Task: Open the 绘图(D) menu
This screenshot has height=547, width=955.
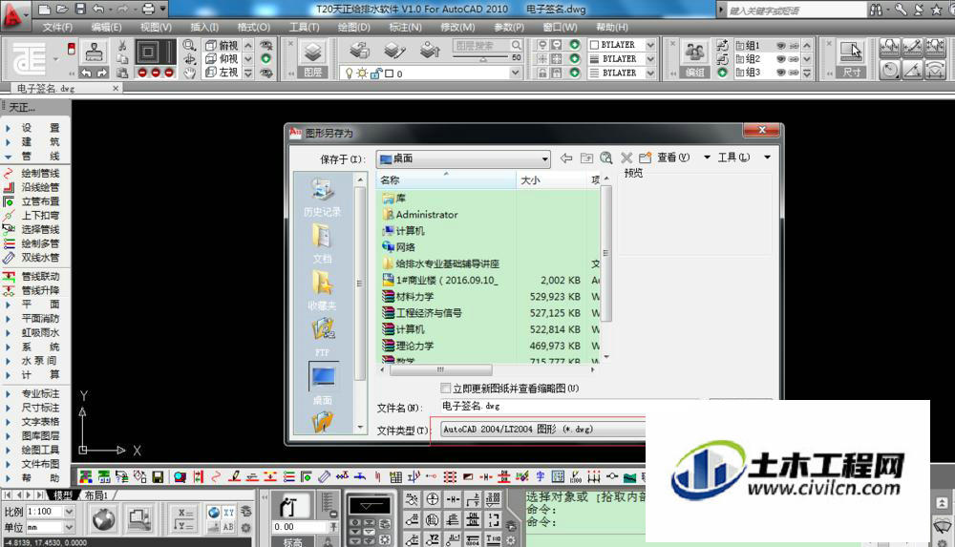Action: tap(354, 28)
